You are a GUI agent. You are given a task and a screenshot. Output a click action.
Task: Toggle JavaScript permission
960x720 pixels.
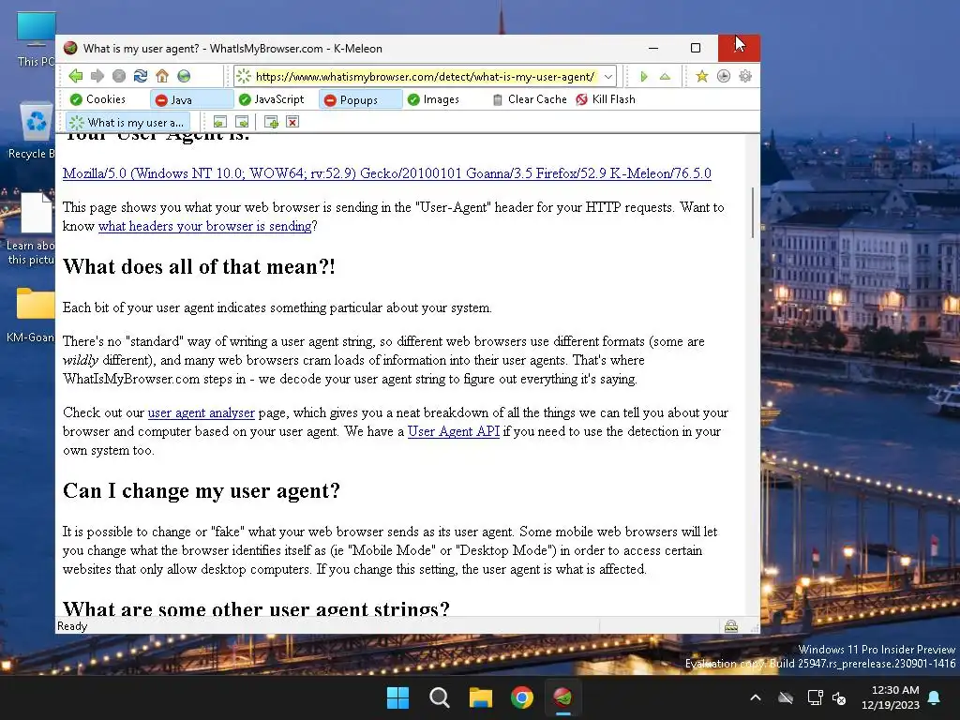coord(271,99)
